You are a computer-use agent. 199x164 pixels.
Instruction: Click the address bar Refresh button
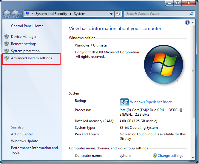(x=118, y=14)
